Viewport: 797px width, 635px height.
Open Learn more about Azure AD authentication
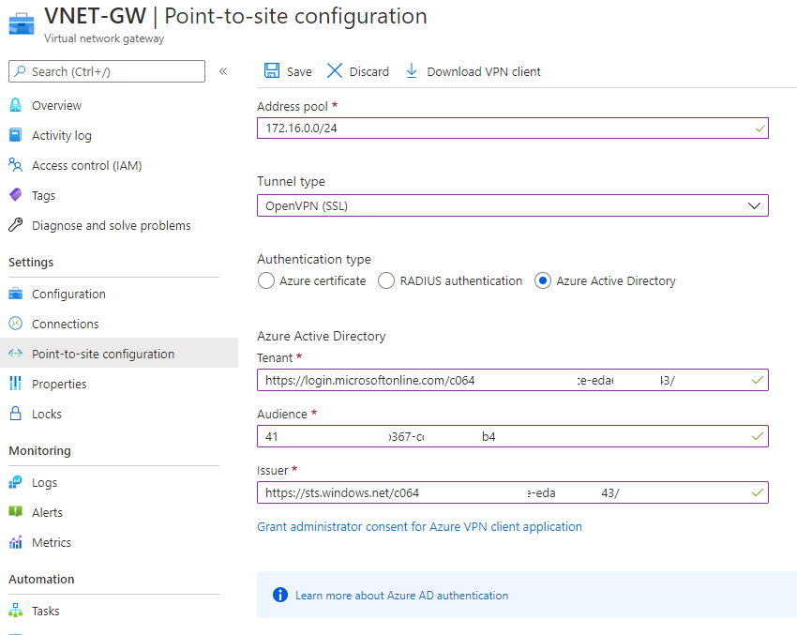(401, 596)
